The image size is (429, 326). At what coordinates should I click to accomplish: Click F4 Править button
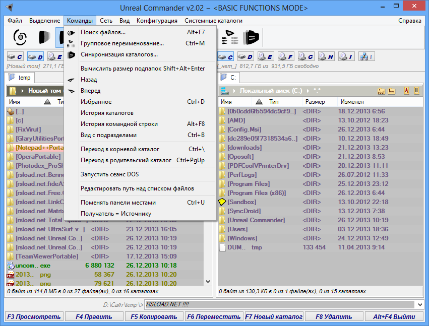tap(94, 317)
